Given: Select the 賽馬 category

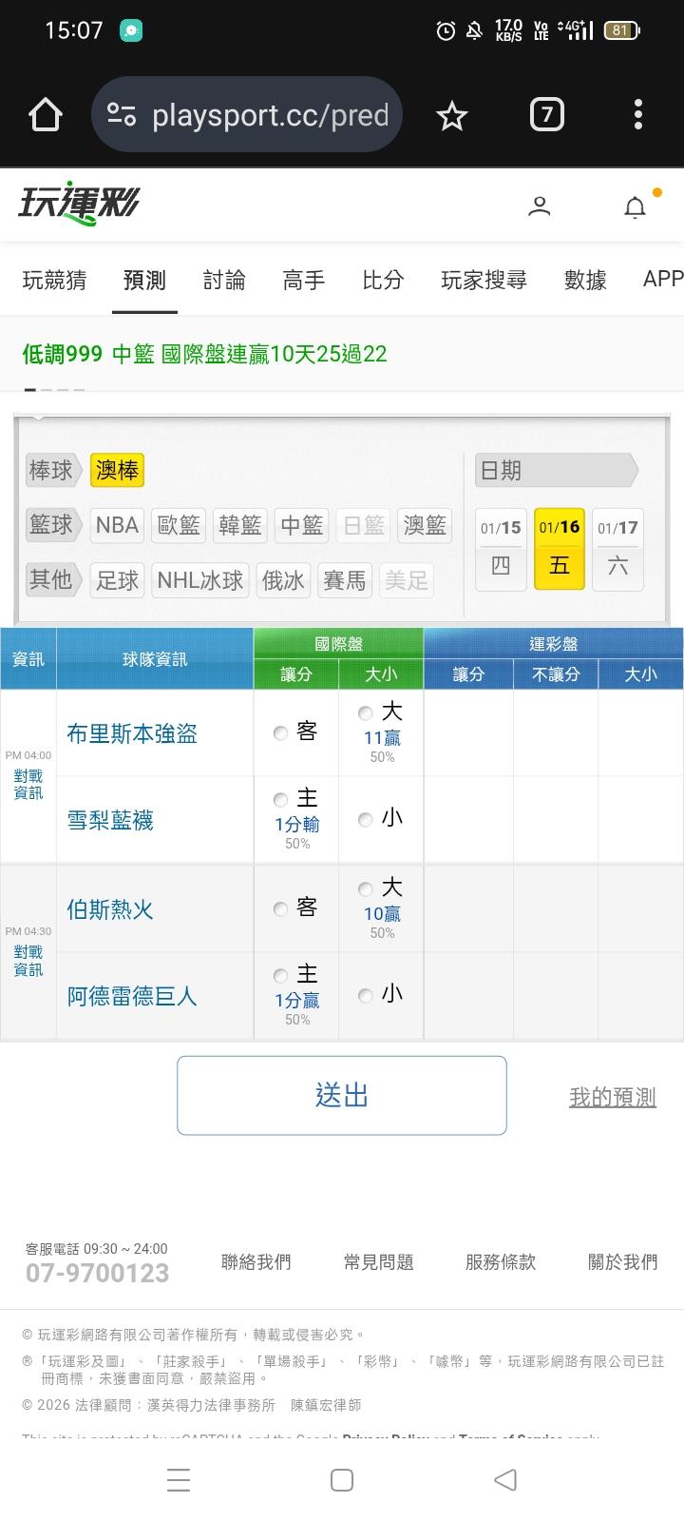Looking at the screenshot, I should click(345, 580).
